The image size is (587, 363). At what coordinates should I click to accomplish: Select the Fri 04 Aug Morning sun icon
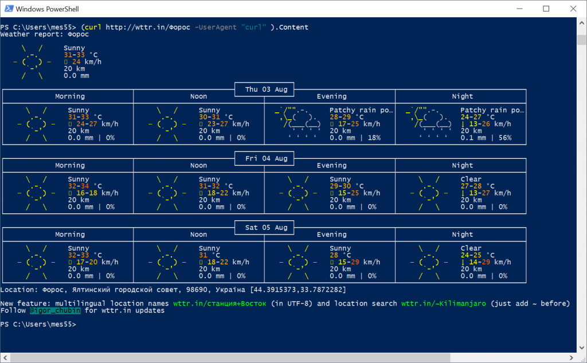pyautogui.click(x=36, y=193)
